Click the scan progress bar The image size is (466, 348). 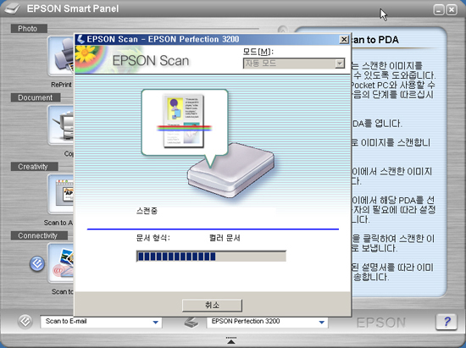click(x=211, y=257)
